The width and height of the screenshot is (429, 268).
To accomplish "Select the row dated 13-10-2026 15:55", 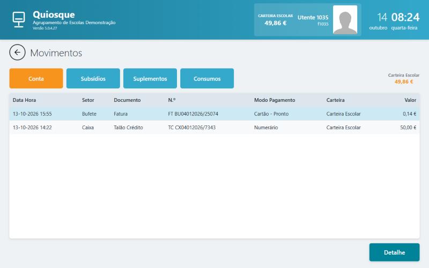I will [x=214, y=114].
